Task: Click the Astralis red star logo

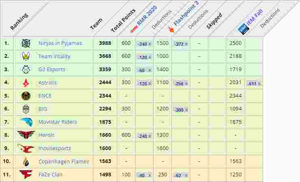Action: (x=26, y=83)
